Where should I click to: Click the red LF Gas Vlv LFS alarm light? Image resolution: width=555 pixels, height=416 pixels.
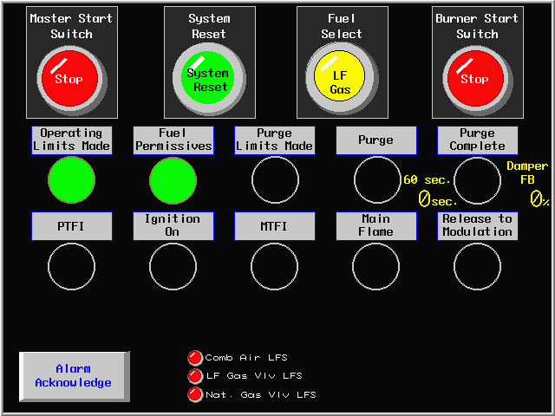pyautogui.click(x=195, y=375)
